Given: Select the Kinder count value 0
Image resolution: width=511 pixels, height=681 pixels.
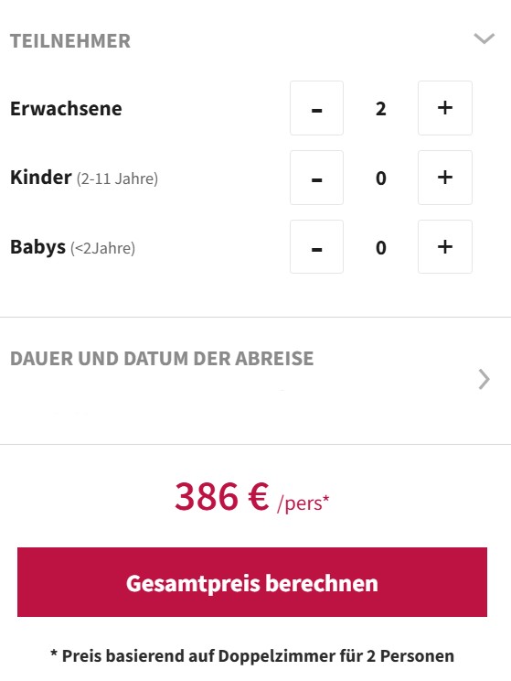Looking at the screenshot, I should click(381, 178).
